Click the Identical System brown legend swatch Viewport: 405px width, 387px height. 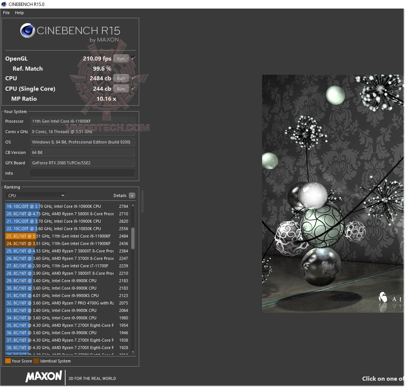36,361
